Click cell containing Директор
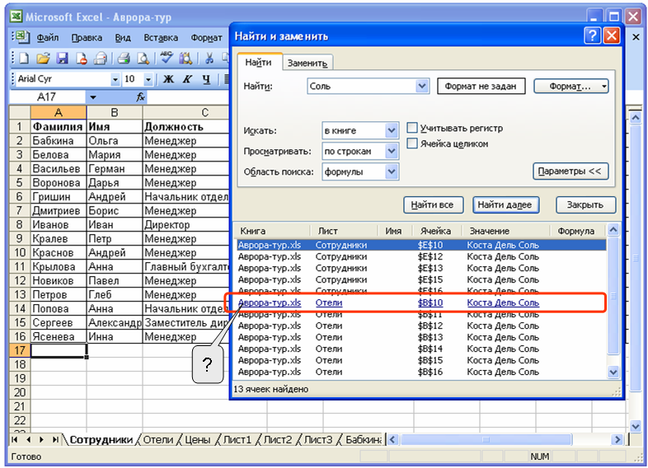 point(185,225)
